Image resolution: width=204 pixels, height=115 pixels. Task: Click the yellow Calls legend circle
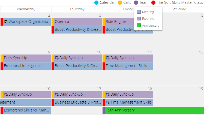[x=120, y=2]
